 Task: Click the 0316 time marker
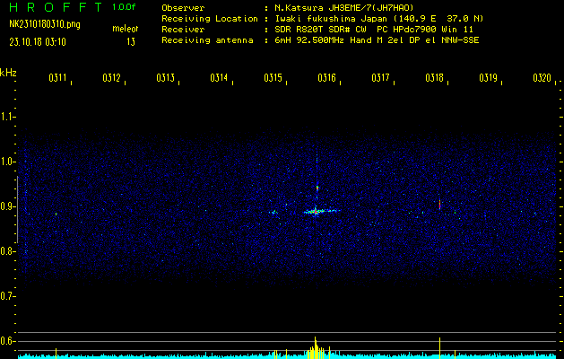326,78
